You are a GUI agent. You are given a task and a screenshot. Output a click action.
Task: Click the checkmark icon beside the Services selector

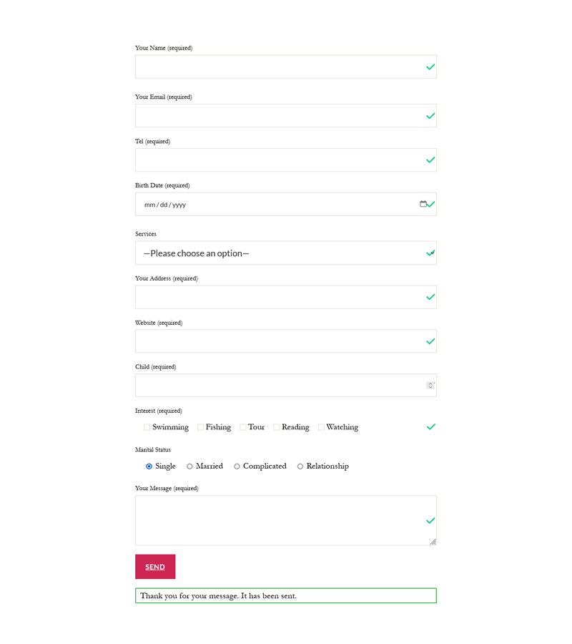pyautogui.click(x=430, y=253)
